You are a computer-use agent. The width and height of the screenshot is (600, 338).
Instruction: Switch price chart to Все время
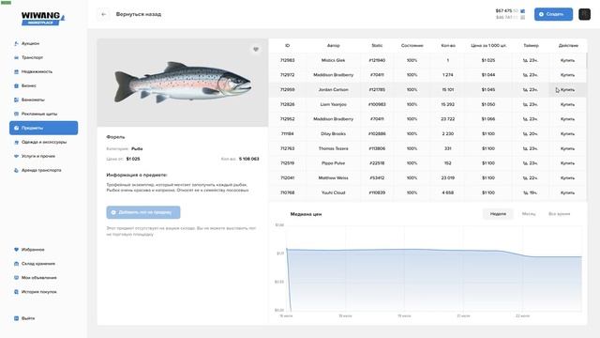pos(559,214)
